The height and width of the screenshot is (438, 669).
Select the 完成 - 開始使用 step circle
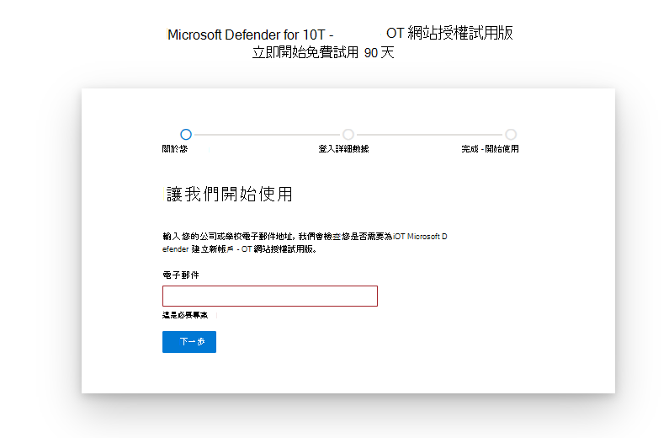point(511,135)
